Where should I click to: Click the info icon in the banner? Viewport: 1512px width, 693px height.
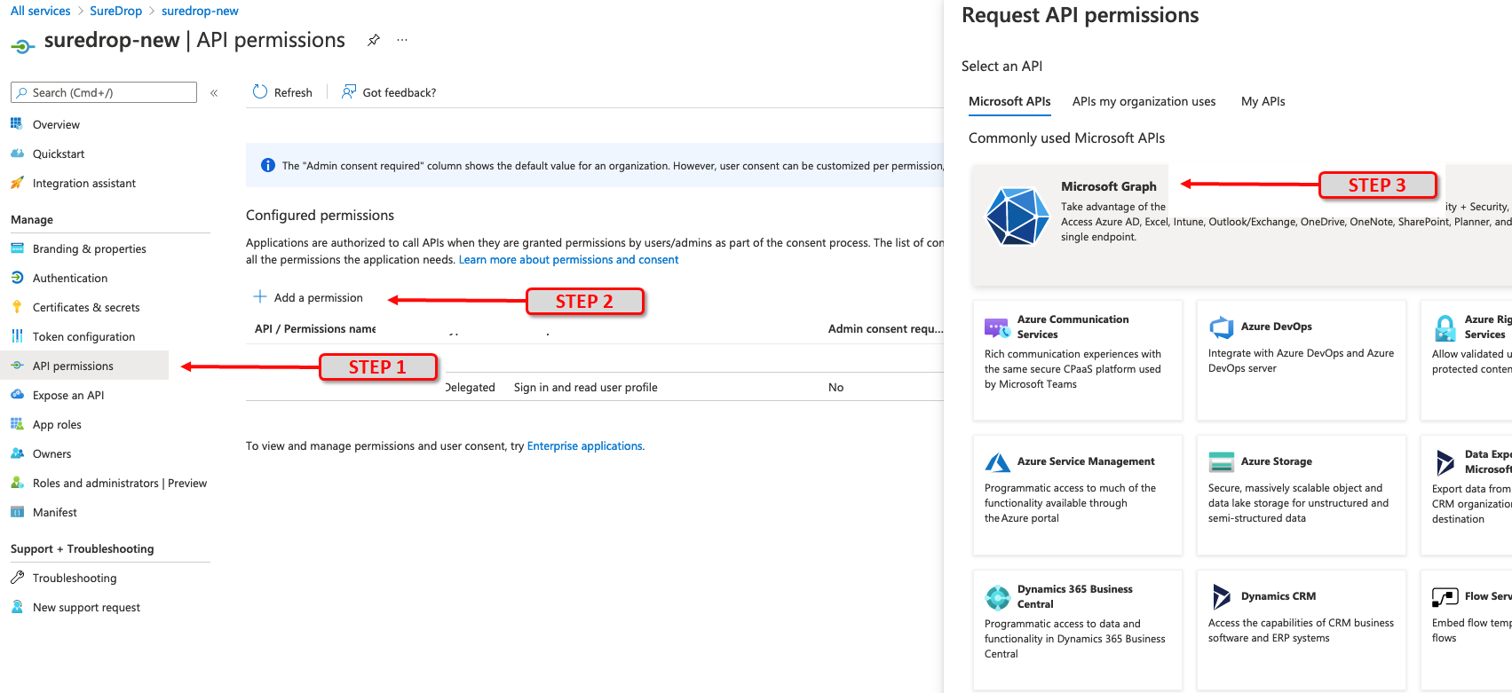267,165
